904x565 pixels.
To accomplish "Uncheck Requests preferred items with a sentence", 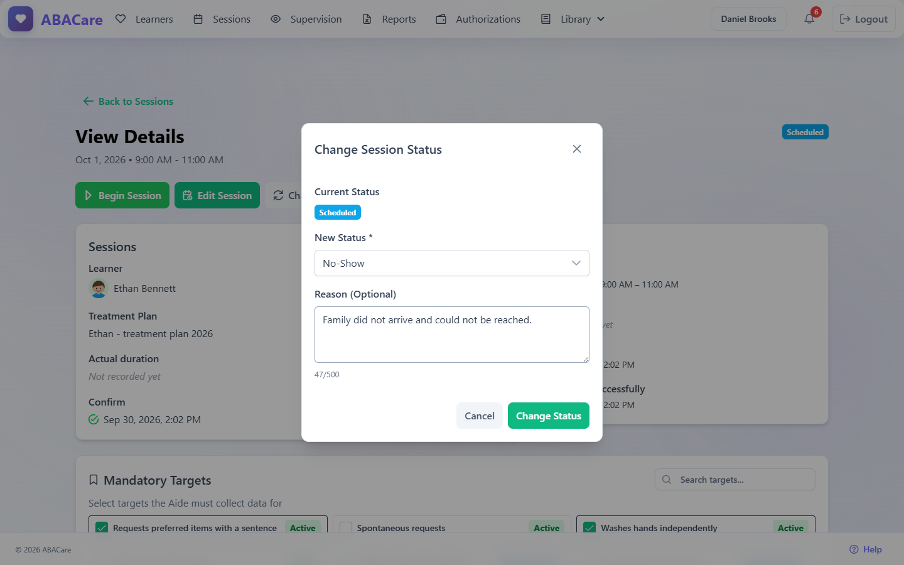I will coord(102,528).
